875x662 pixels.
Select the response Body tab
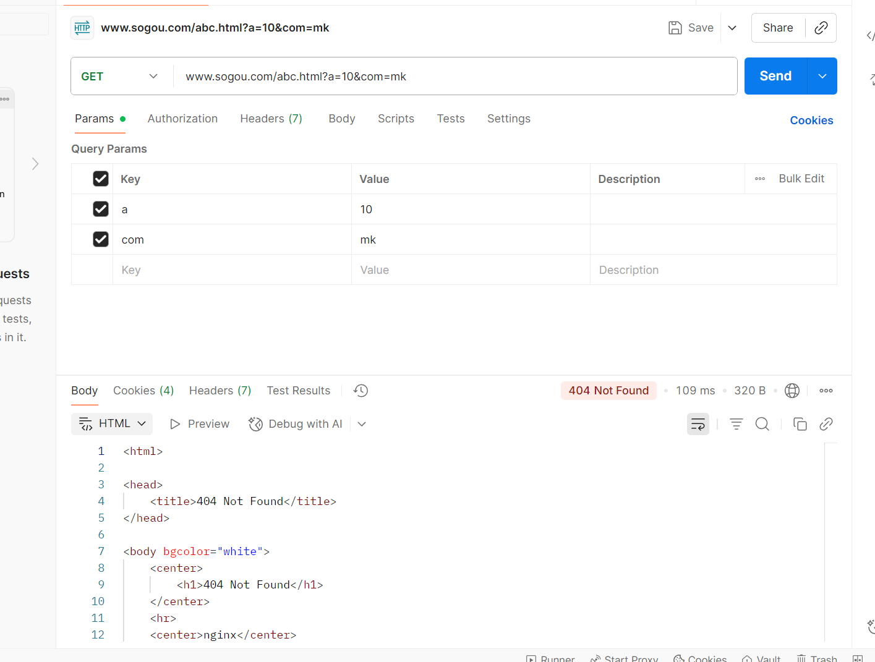(84, 391)
